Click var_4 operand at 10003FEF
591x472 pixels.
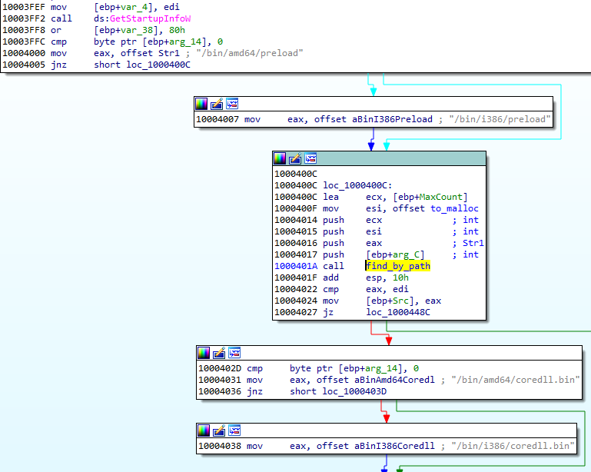134,7
